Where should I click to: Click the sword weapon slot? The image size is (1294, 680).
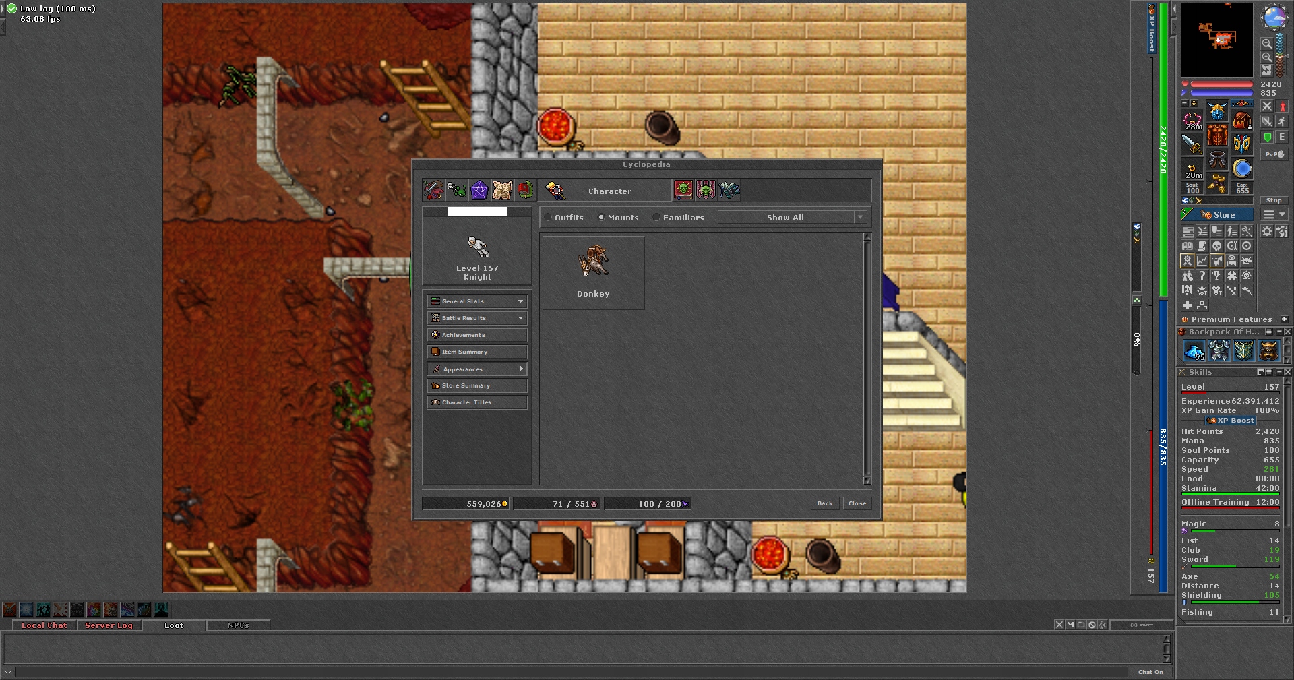[x=1192, y=144]
